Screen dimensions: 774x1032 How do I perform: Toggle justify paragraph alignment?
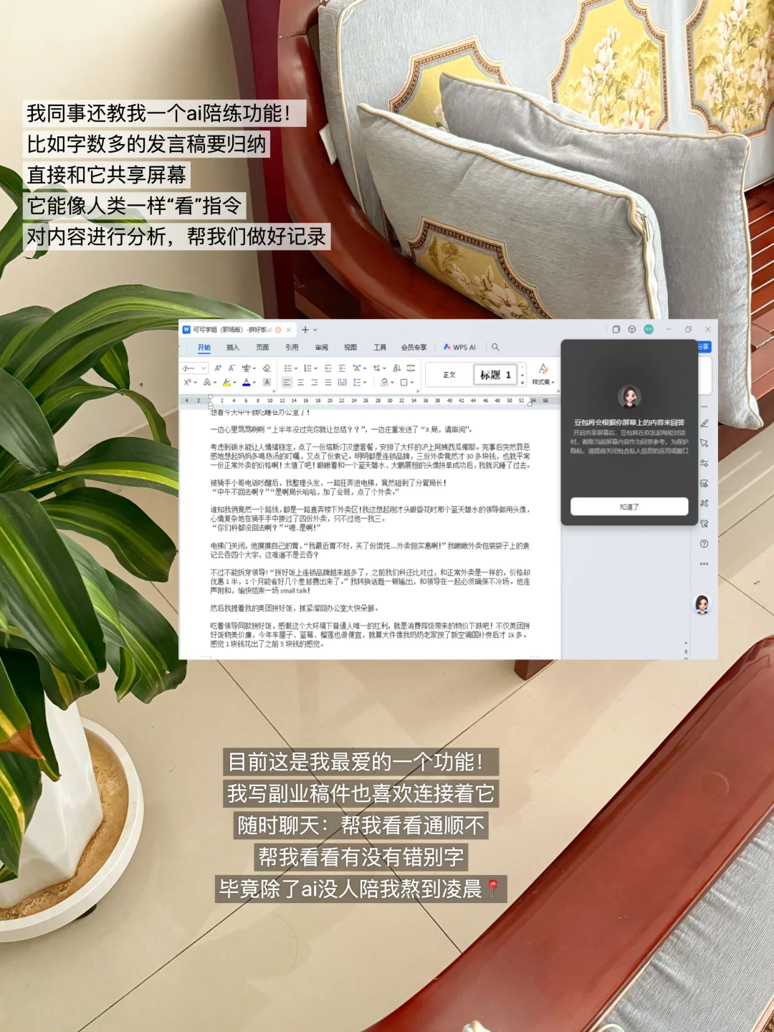tap(328, 382)
